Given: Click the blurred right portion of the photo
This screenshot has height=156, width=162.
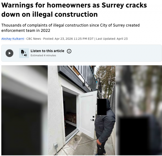Looking at the screenshot, I should click(x=139, y=110).
